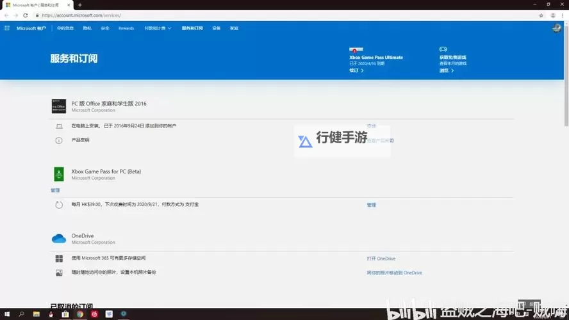Viewport: 569px width, 320px height.
Task: Click the Xbox Game Pass for PC (Beta) title
Action: pos(106,172)
